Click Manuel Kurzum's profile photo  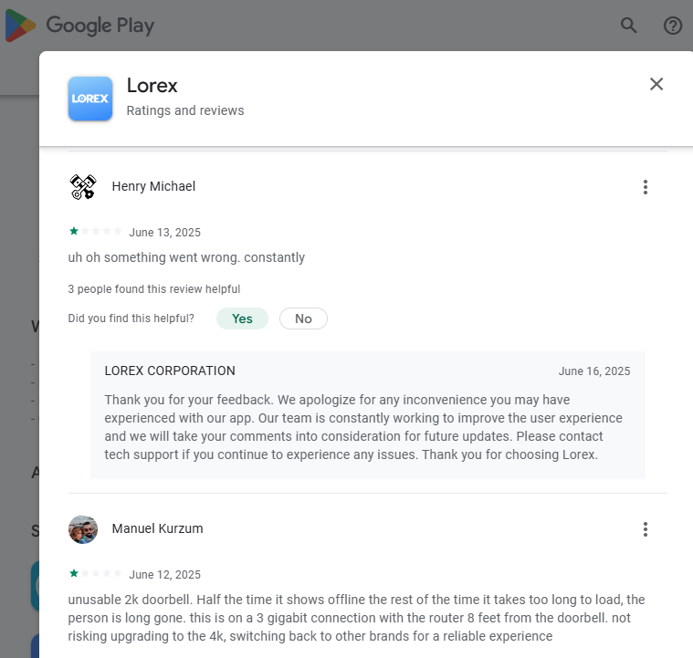pyautogui.click(x=83, y=529)
